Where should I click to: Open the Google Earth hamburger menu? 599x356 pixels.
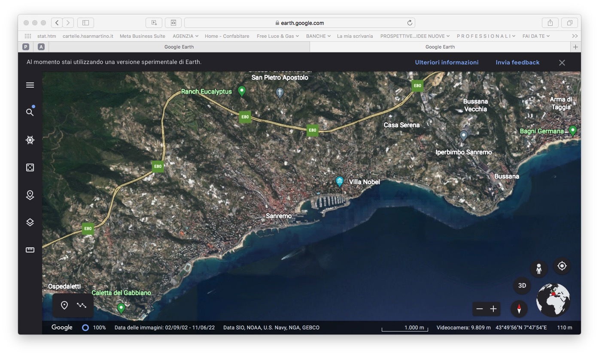(30, 85)
